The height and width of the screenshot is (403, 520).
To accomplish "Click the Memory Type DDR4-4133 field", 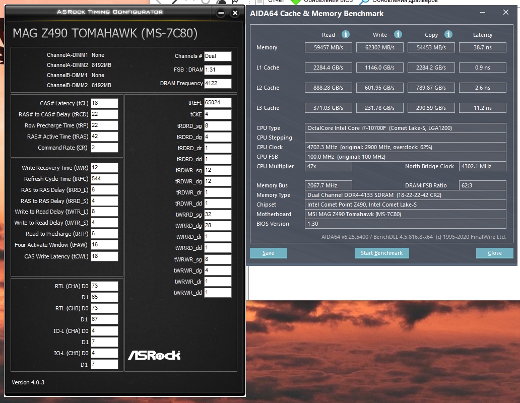I will pos(405,195).
